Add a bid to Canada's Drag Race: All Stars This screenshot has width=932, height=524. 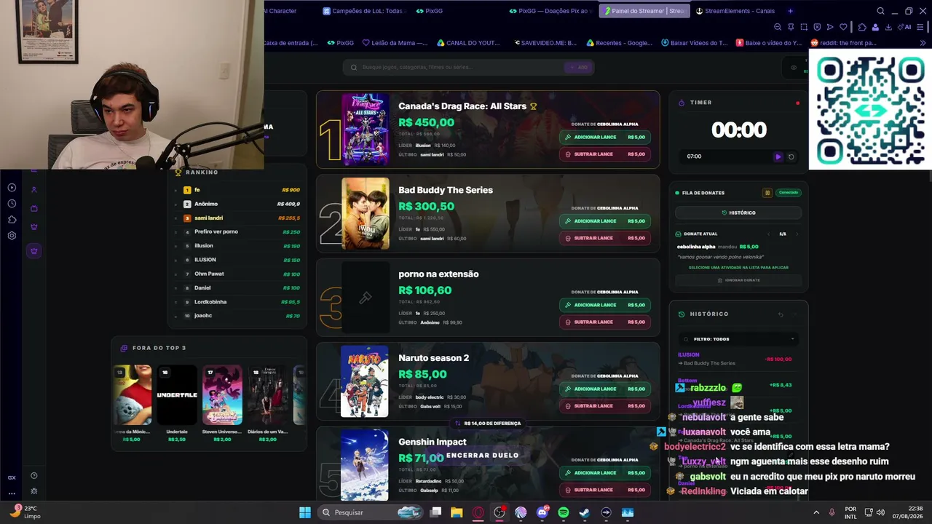point(604,137)
